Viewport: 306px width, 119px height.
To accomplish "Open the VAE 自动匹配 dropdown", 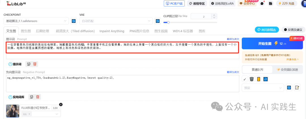I will (116, 21).
